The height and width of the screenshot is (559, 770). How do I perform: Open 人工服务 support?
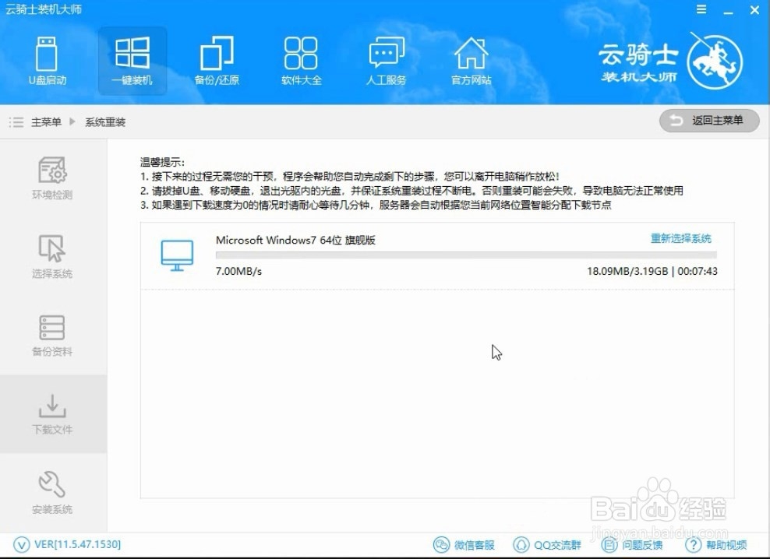coord(387,61)
